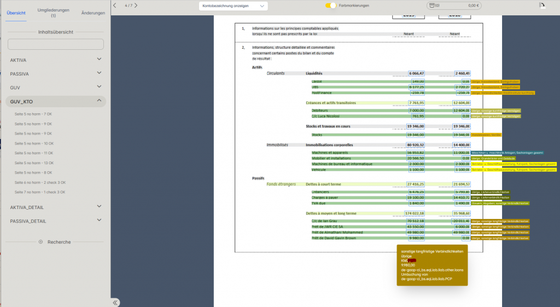Click the orange label next to Caisse row
This screenshot has height=307, width=560.
[495, 82]
